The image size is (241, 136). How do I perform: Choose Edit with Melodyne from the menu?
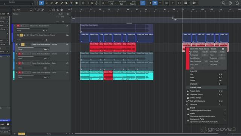click(206, 101)
